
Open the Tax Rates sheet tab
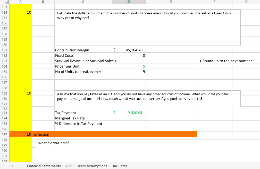(x=120, y=166)
